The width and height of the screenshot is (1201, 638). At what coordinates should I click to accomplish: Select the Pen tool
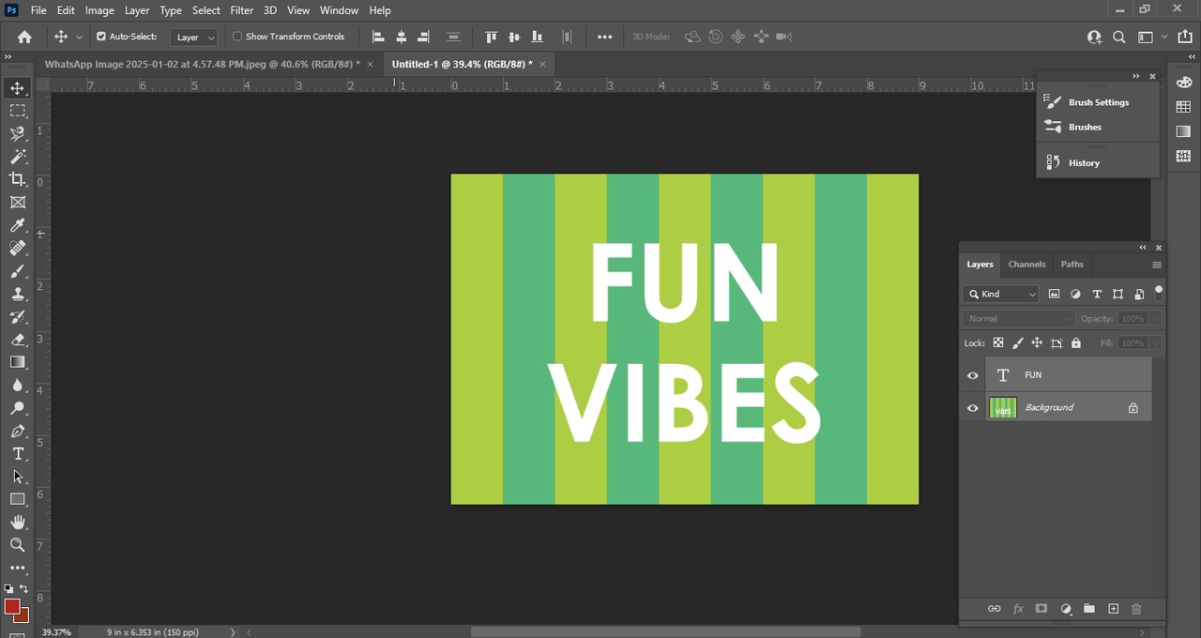18,431
